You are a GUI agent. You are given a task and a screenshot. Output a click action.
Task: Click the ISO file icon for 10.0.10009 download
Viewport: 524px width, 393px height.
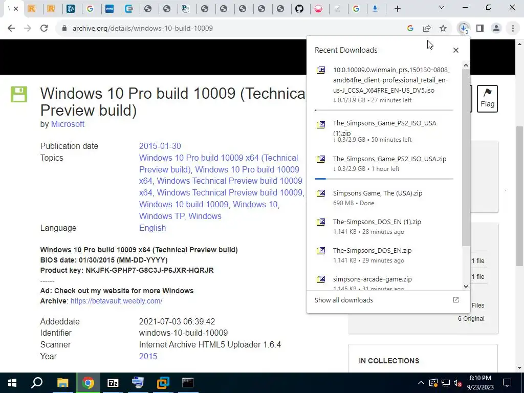point(321,70)
